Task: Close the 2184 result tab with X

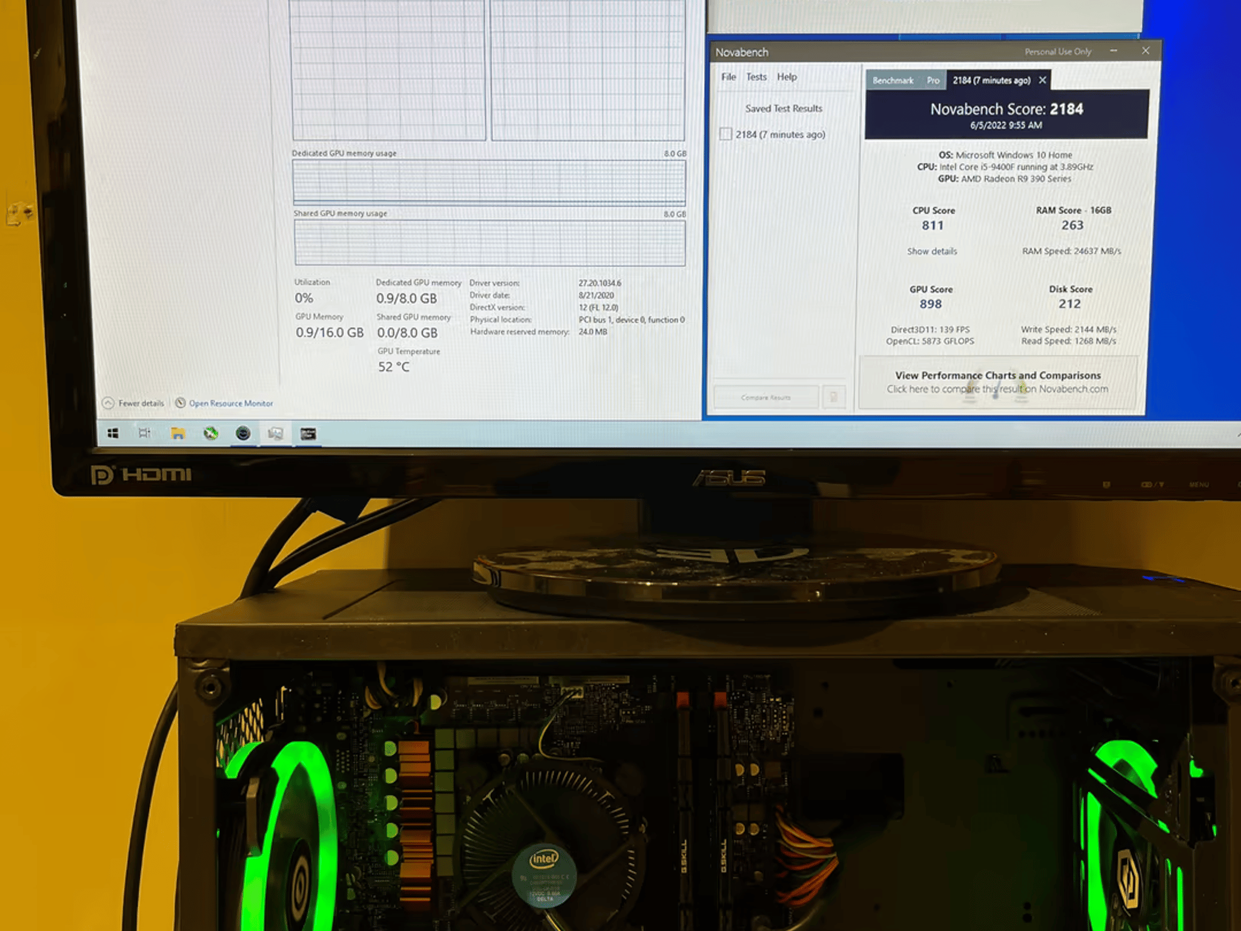Action: 1042,80
